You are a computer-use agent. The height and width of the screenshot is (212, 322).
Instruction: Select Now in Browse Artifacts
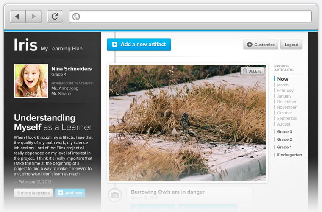point(283,79)
